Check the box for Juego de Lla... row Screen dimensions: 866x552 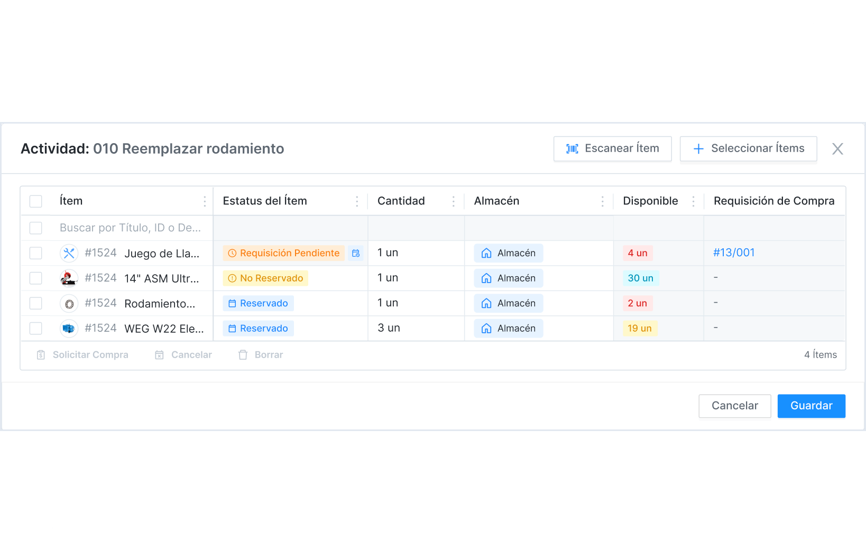pos(36,254)
